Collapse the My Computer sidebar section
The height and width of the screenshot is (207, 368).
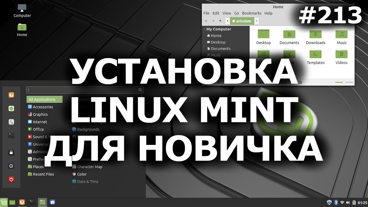tap(204, 29)
